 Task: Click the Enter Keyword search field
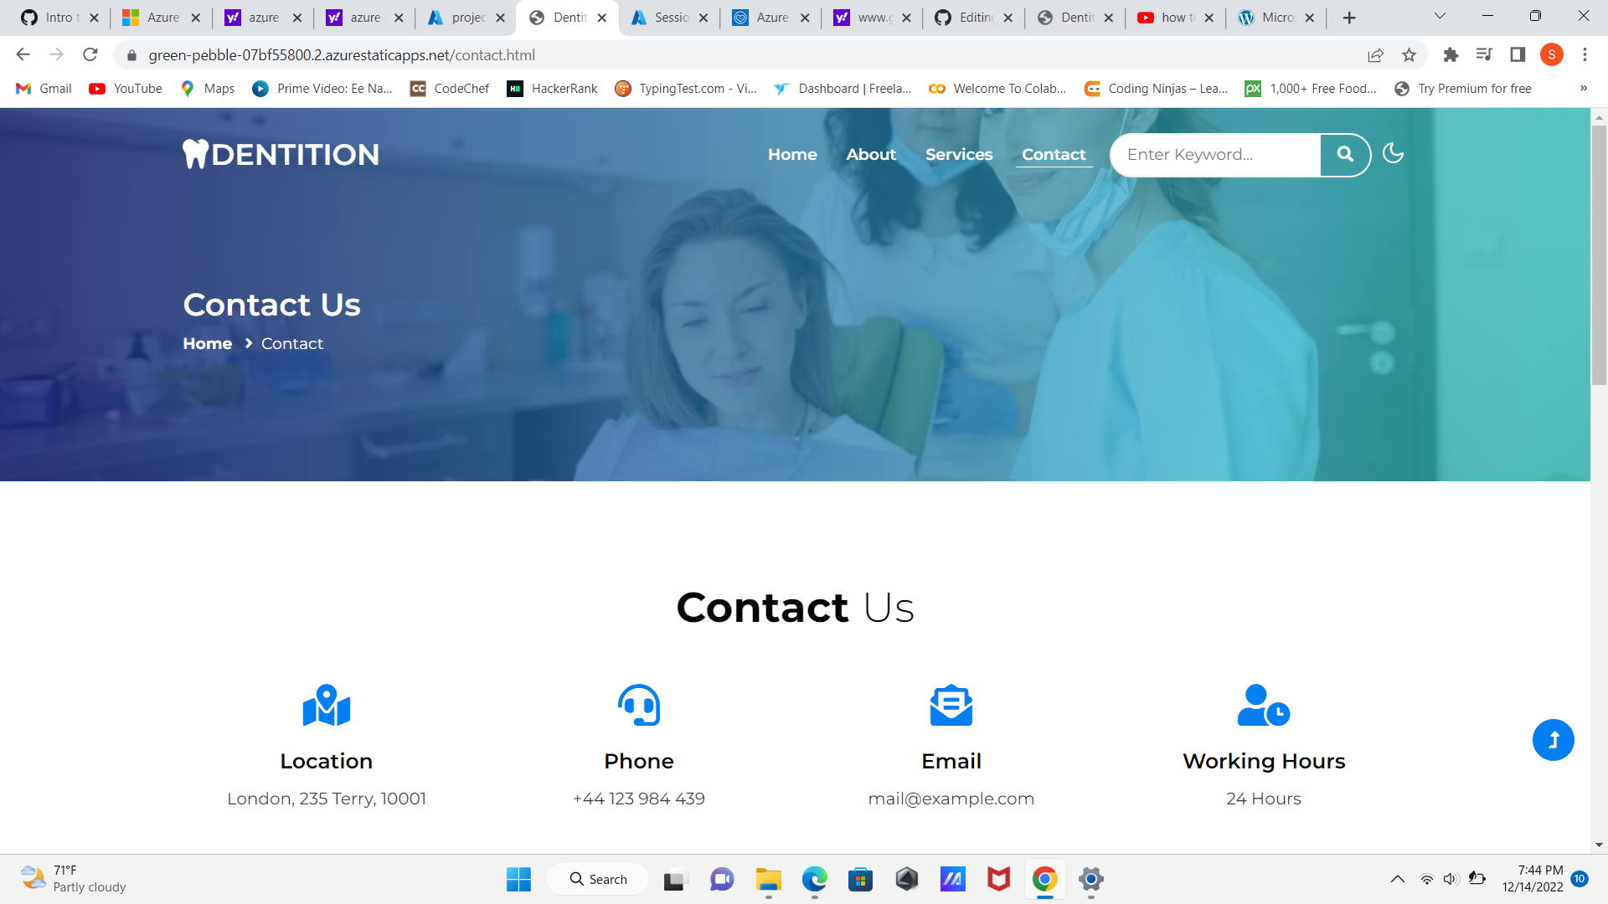1214,155
